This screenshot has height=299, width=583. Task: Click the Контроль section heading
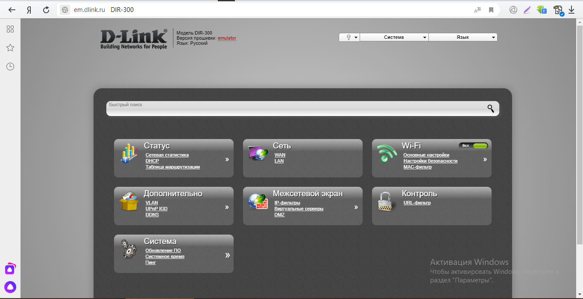click(419, 194)
